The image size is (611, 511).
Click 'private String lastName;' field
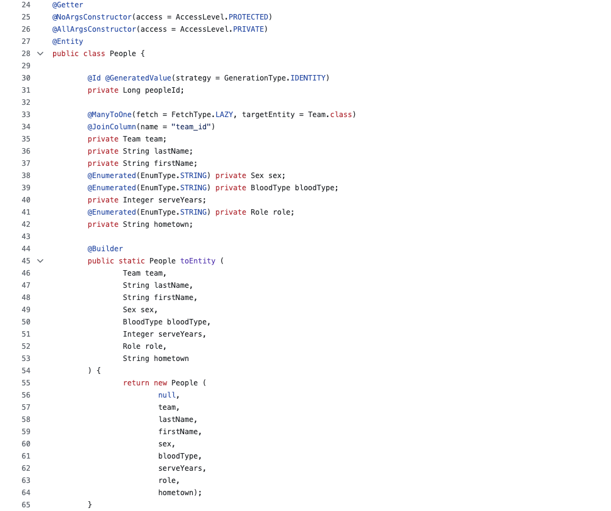(x=140, y=151)
